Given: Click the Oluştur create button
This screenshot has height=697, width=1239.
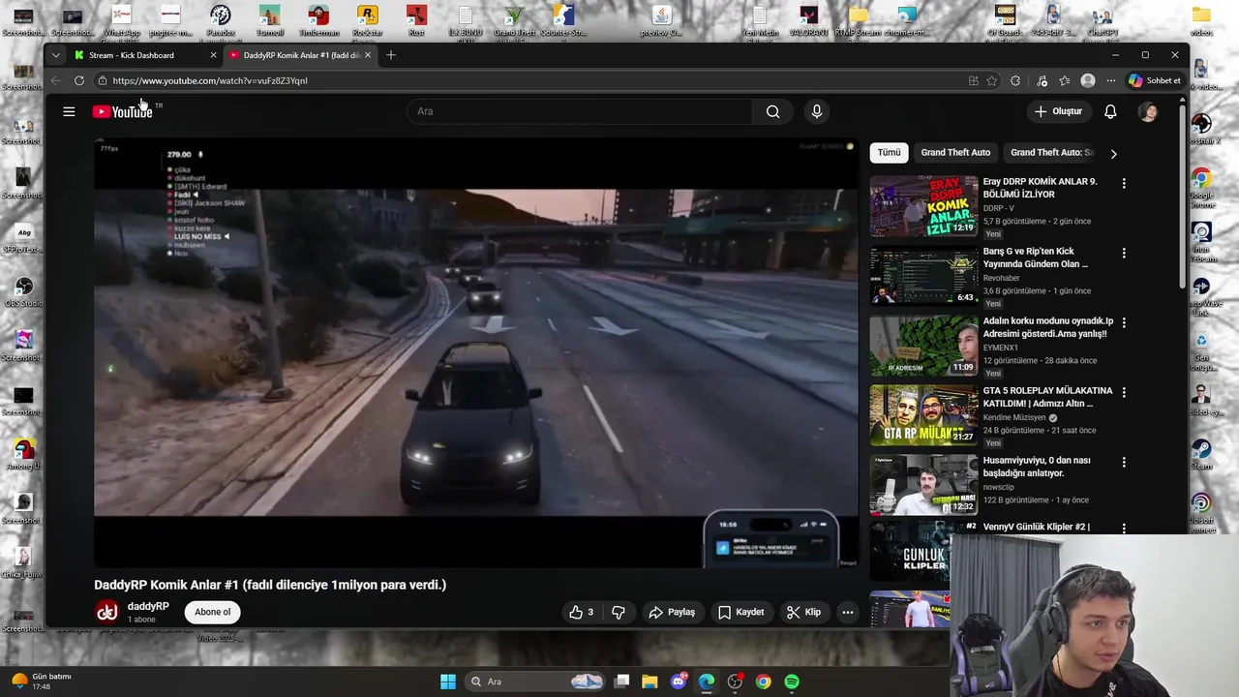Looking at the screenshot, I should point(1058,111).
